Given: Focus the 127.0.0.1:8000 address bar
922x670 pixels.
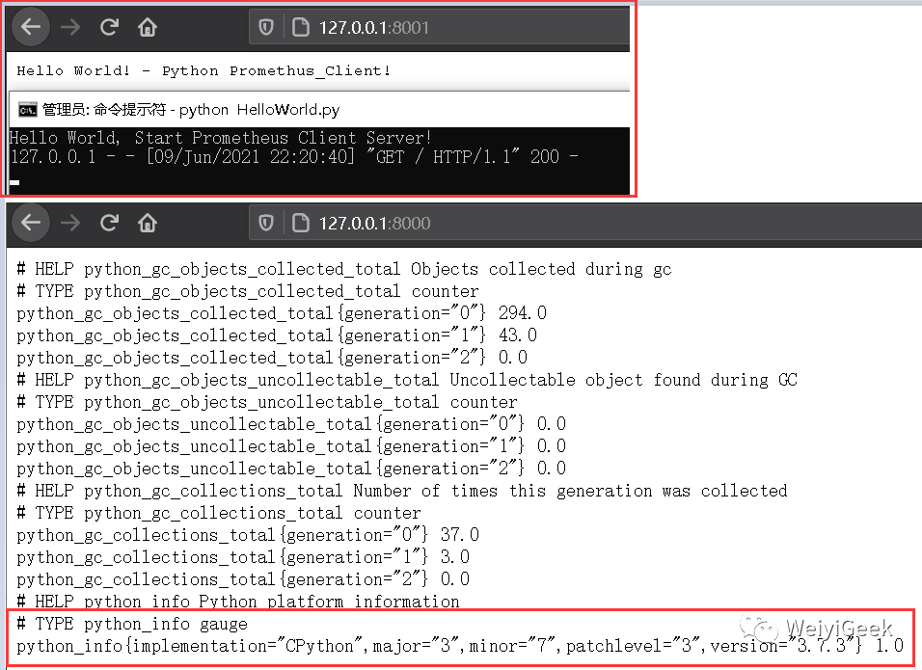Looking at the screenshot, I should [x=585, y=223].
